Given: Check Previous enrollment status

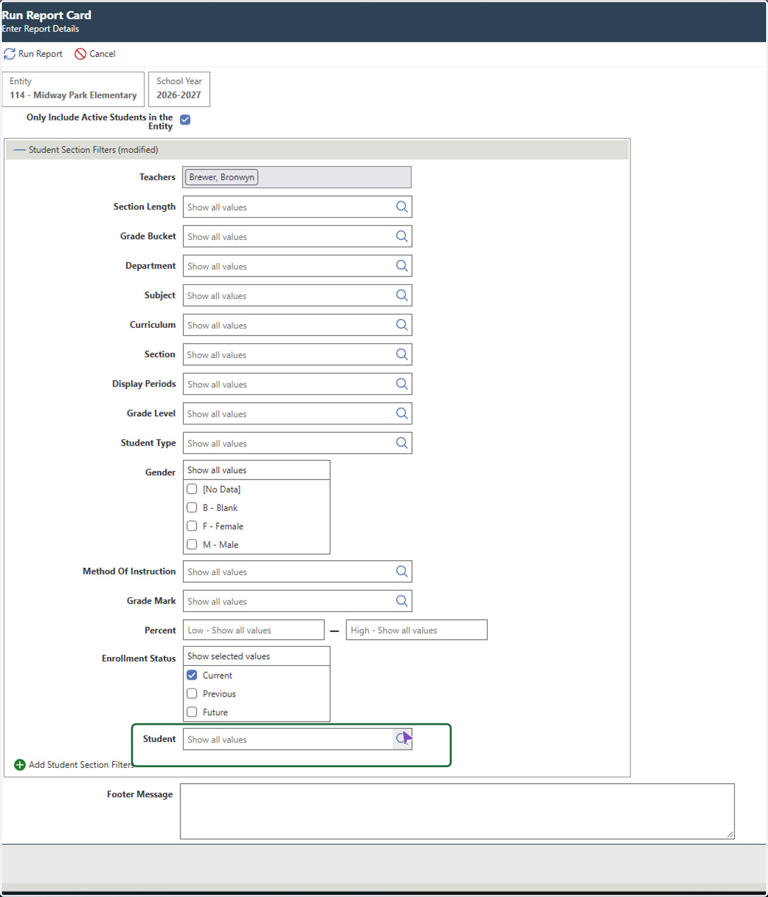Looking at the screenshot, I should click(x=192, y=694).
